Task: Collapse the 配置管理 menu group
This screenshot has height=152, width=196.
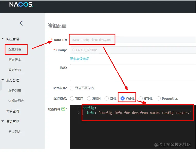Action: tap(3, 39)
